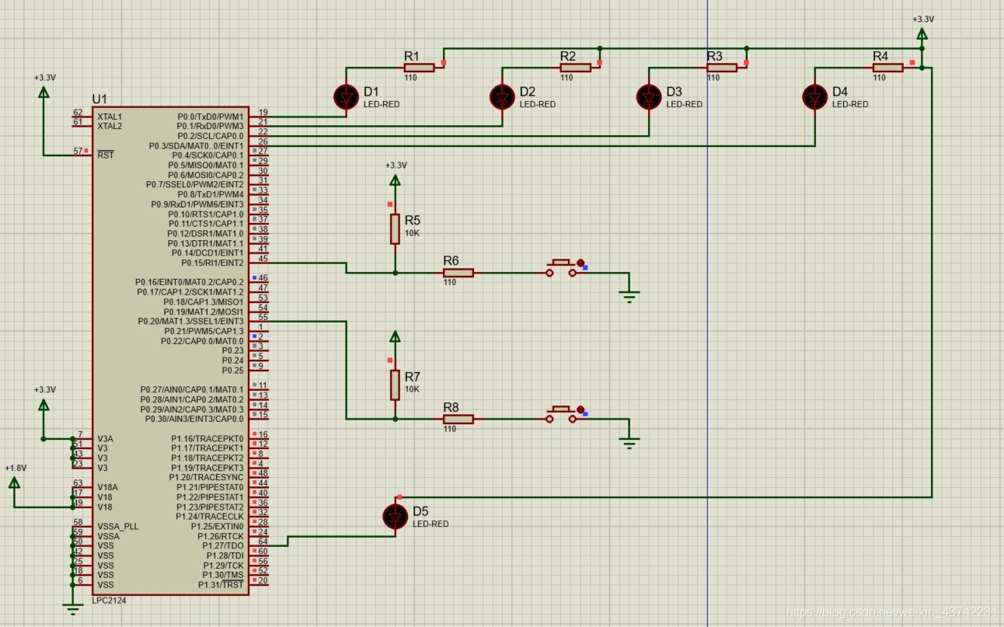Select the R6 resistor body
The image size is (1004, 627).
458,273
